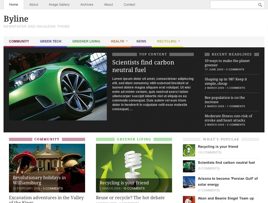
Task: Open 'Arizona to become Persian Gulf of solar energy'
Action: [228, 182]
